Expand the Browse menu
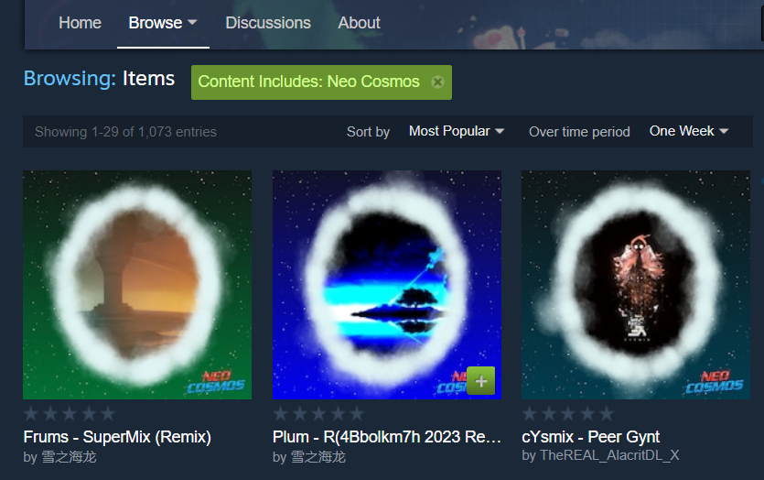This screenshot has height=480, width=764. pos(163,23)
